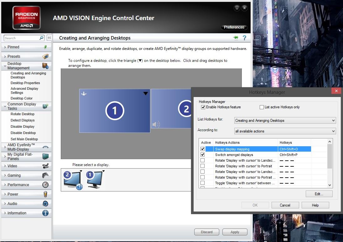This screenshot has width=343, height=242.
Task: Click the Video camera icon
Action: (45, 166)
